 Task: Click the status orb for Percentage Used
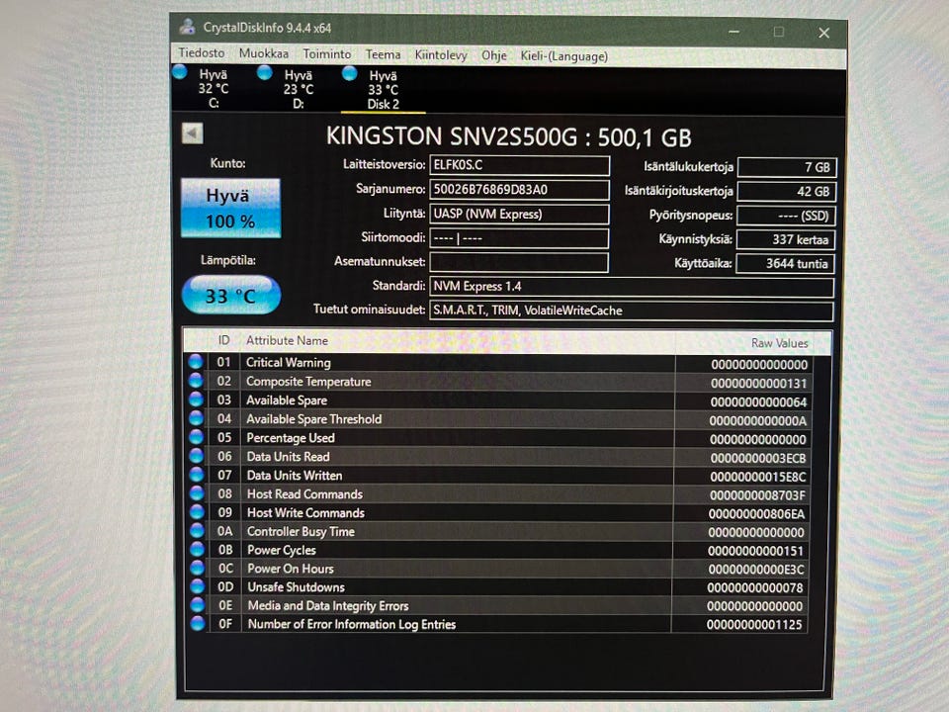tap(196, 436)
